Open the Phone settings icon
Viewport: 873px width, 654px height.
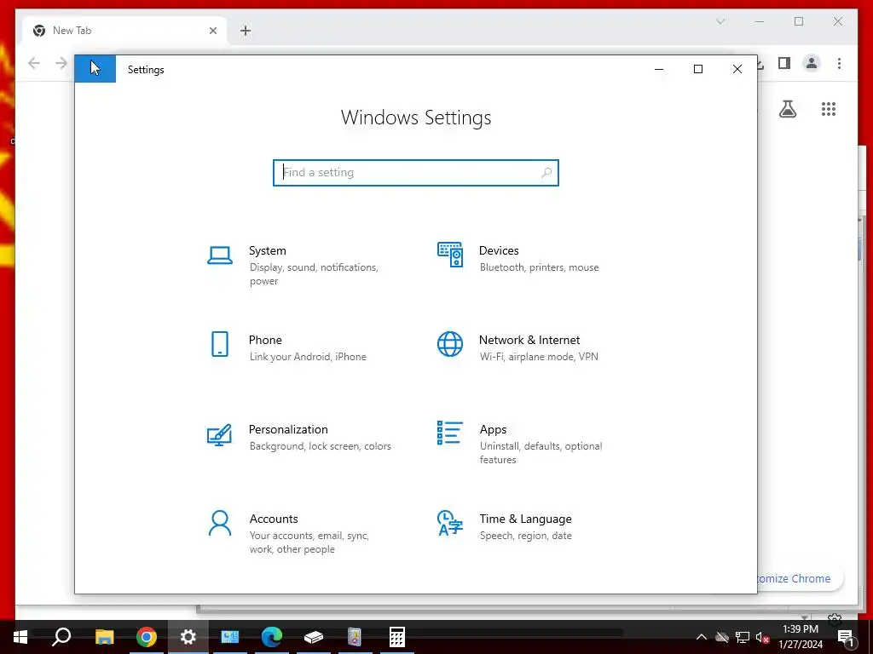coord(220,344)
